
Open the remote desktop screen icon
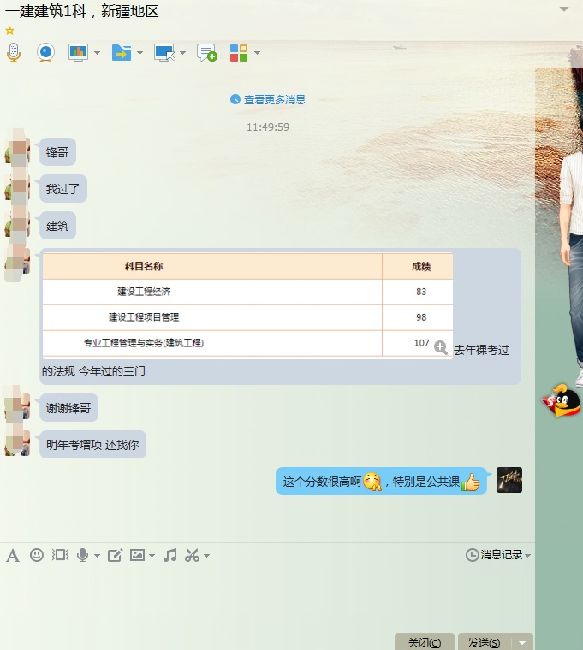(164, 53)
